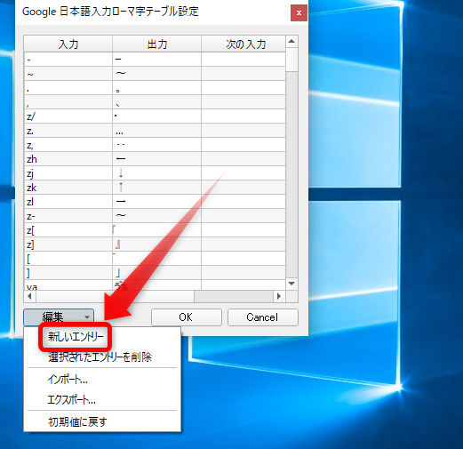463x449 pixels.
Task: Click 次の入力 cell in zh row
Action: pyautogui.click(x=243, y=159)
